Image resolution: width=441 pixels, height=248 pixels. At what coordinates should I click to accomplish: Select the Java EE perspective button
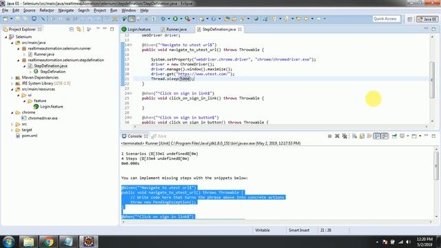coord(427,19)
